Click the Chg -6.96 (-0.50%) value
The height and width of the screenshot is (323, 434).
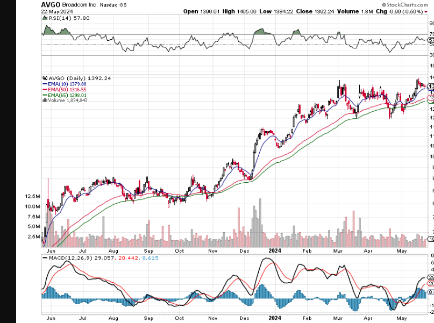399,12
